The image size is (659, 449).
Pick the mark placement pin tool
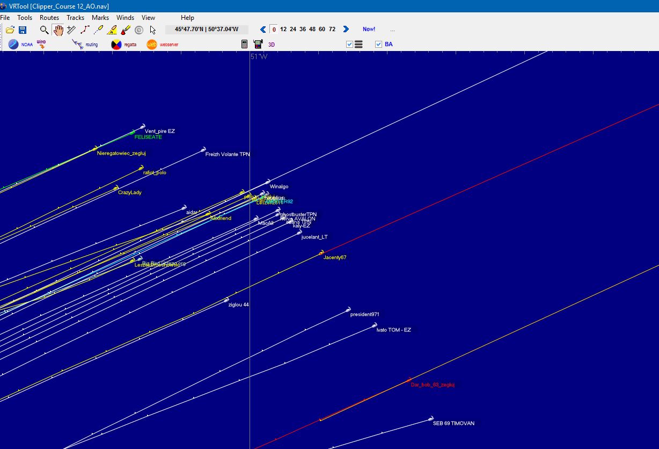pyautogui.click(x=98, y=30)
